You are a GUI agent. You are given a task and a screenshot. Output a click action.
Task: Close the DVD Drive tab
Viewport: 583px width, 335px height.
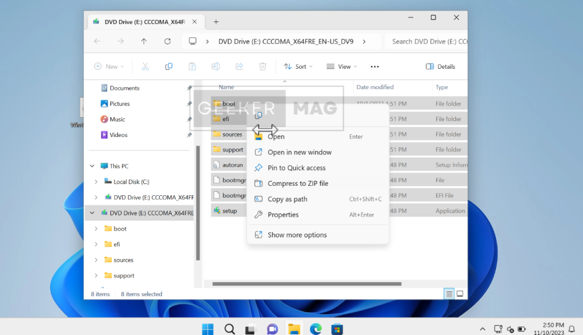point(195,22)
